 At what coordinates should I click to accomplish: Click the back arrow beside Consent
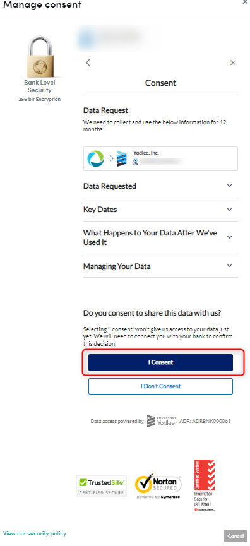tap(88, 62)
